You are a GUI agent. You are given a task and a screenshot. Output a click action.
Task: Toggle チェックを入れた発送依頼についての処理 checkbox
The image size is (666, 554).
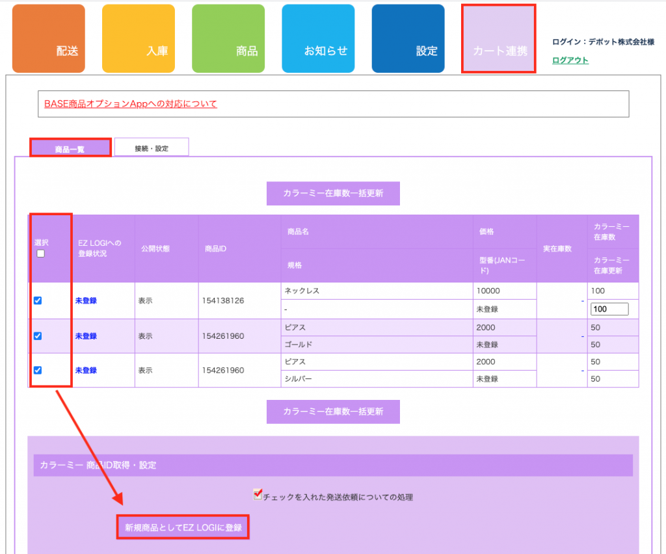tap(258, 495)
